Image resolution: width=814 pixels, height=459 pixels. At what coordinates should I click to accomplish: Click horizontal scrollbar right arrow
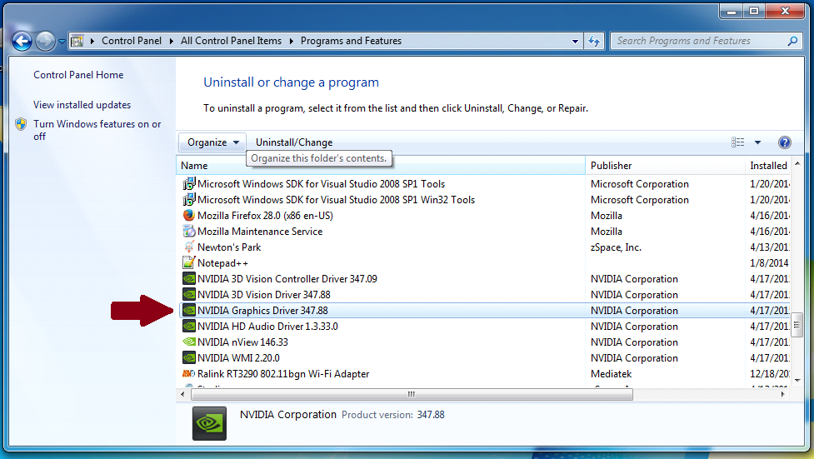(783, 394)
